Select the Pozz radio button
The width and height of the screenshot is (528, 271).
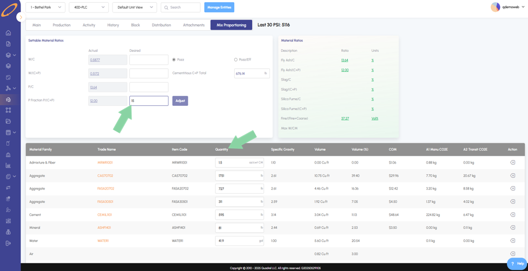[x=174, y=59]
